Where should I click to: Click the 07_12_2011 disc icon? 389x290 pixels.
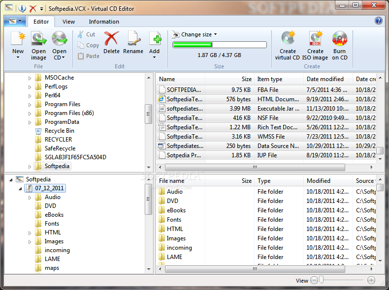29,188
